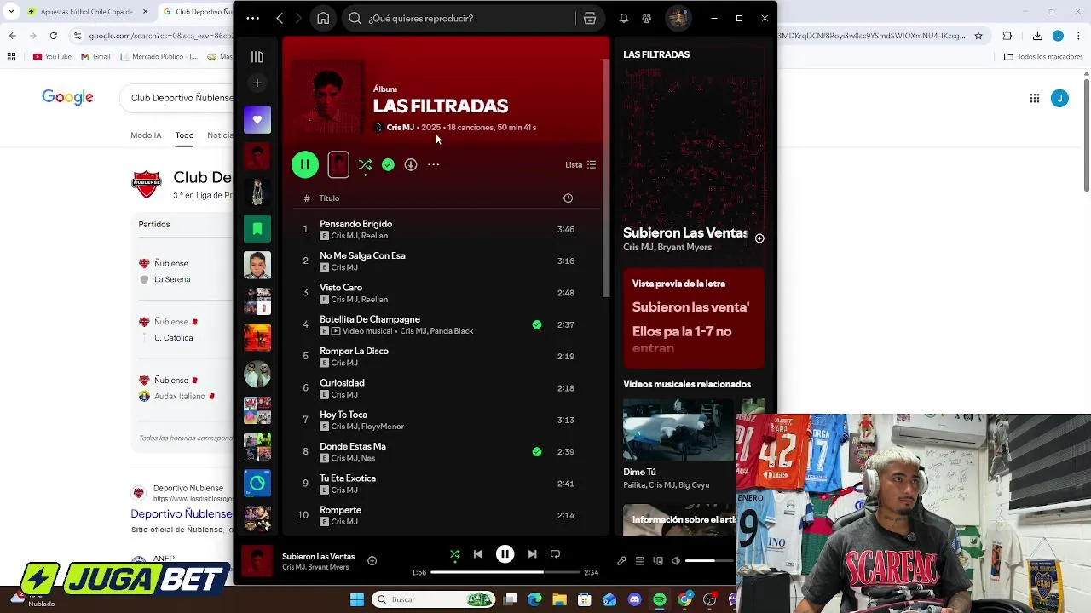This screenshot has height=613, width=1091.
Task: Open Video musical link under Botellita
Action: point(367,331)
